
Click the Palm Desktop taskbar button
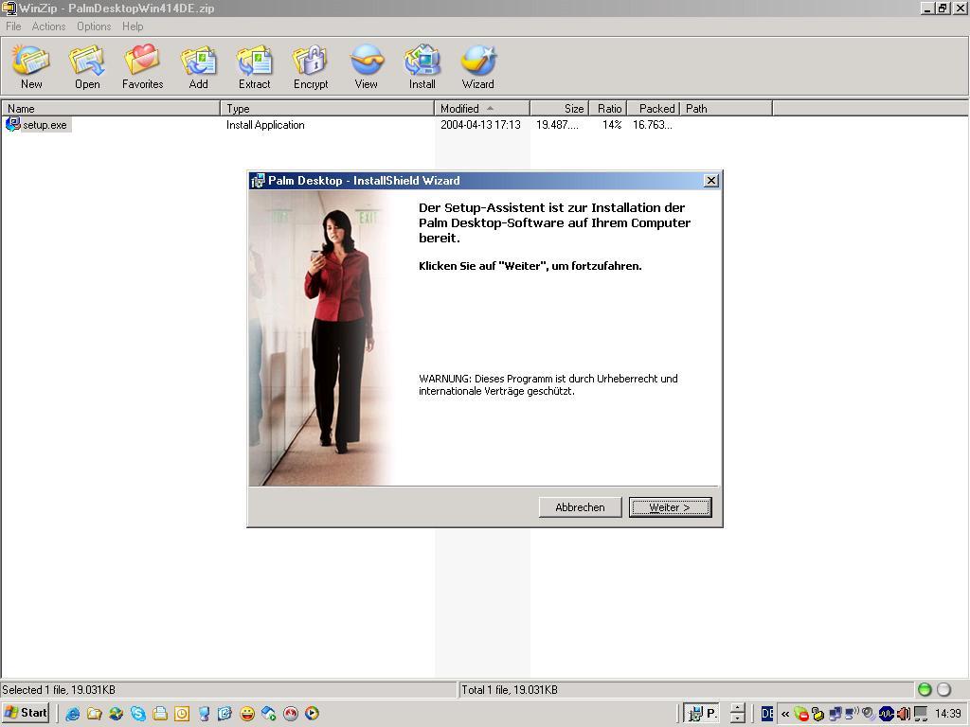pyautogui.click(x=702, y=714)
